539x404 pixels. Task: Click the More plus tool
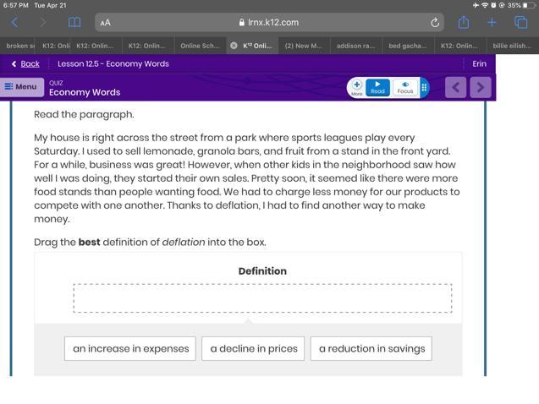(357, 87)
